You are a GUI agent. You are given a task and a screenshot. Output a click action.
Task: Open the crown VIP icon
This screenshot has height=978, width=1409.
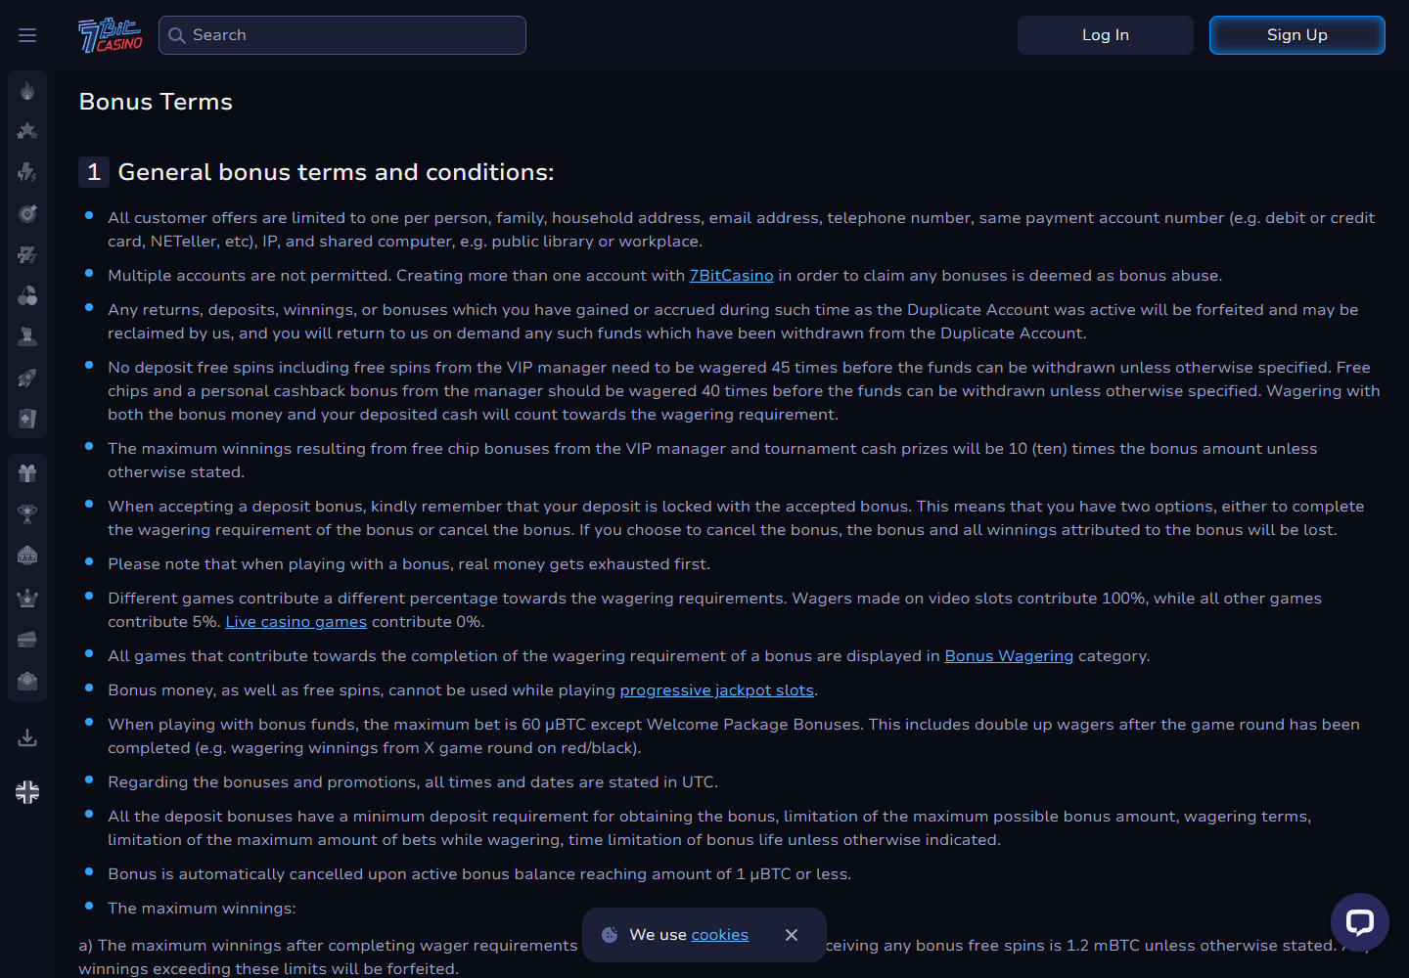(x=27, y=598)
